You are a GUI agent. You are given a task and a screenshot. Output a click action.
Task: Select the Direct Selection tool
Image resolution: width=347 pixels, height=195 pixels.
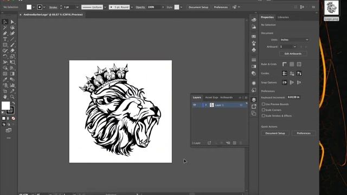point(12,22)
